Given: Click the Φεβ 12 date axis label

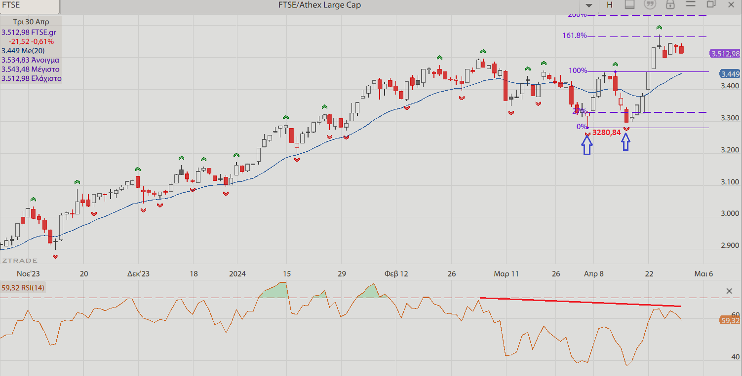Looking at the screenshot, I should [x=397, y=273].
